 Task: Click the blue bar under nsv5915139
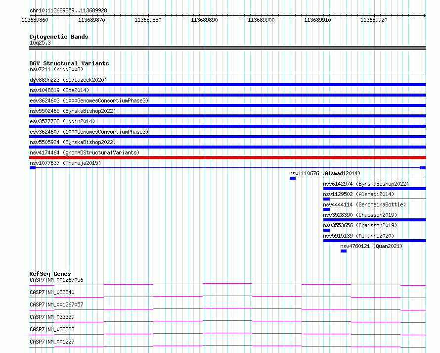pos(375,241)
